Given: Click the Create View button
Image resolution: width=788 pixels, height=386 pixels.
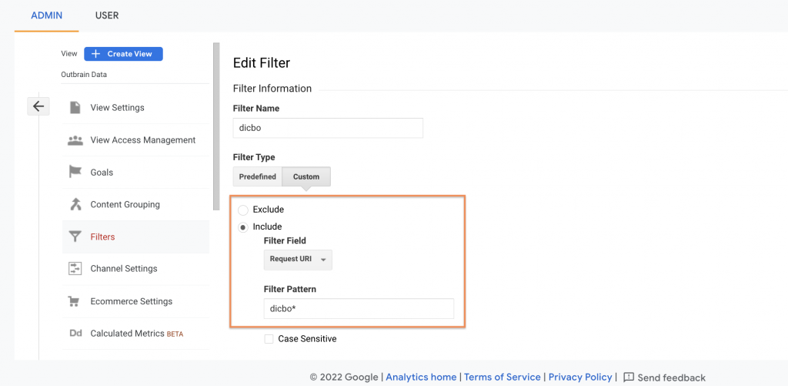Looking at the screenshot, I should click(123, 54).
